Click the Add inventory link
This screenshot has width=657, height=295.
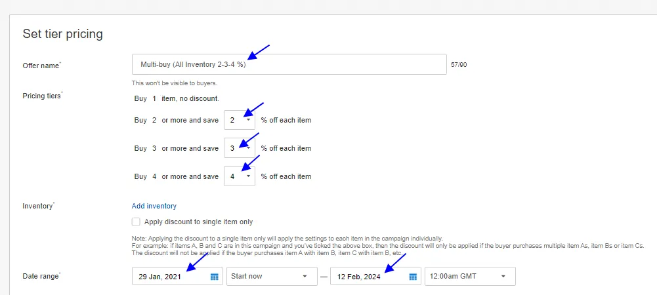click(154, 206)
